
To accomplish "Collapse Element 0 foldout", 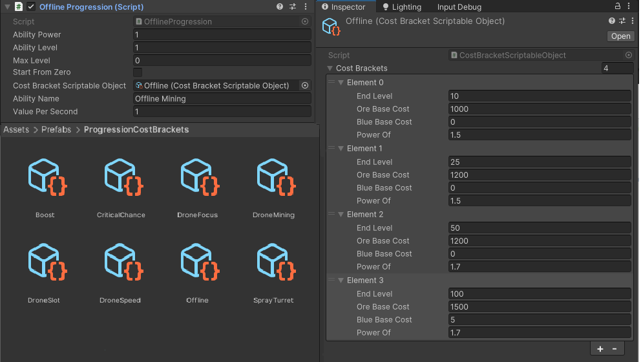I will (x=341, y=83).
